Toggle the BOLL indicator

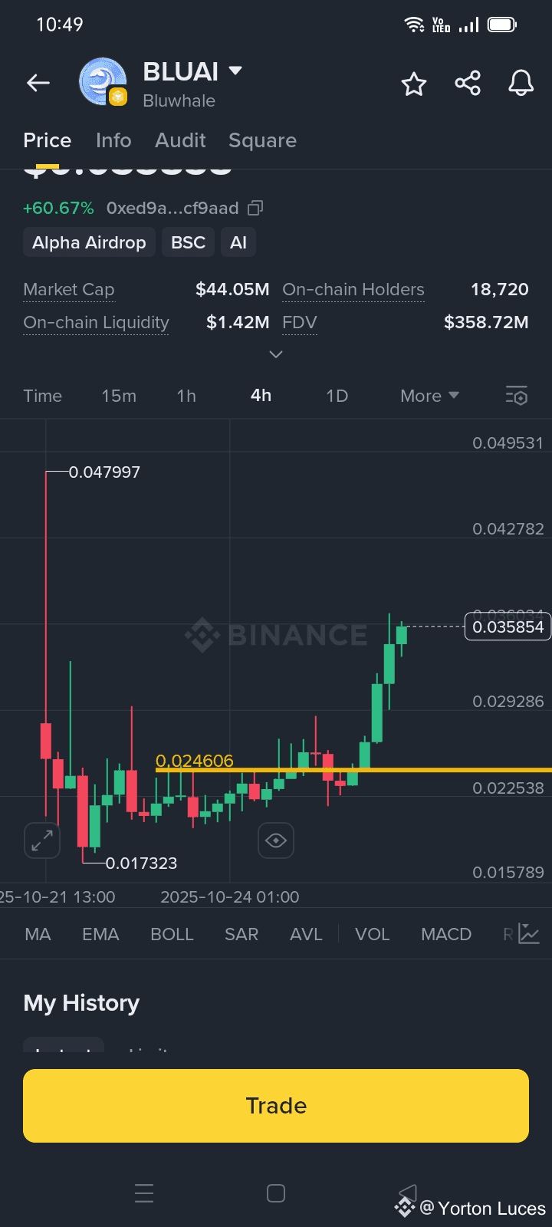click(172, 934)
